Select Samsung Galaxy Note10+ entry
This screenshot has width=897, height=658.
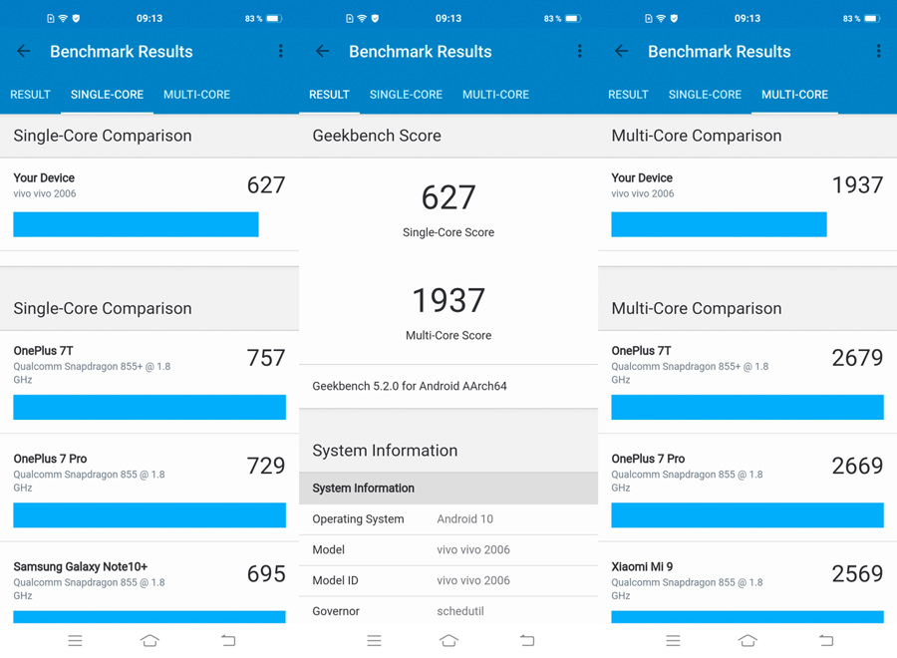click(149, 583)
